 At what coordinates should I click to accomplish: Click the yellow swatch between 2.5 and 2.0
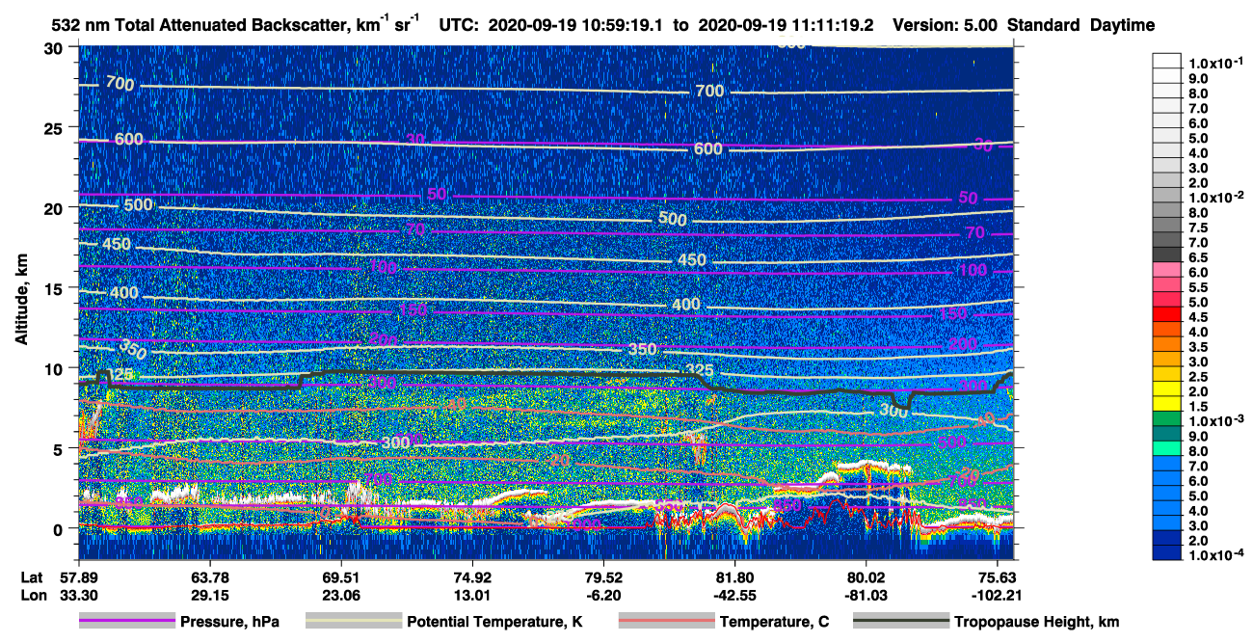pos(1167,388)
